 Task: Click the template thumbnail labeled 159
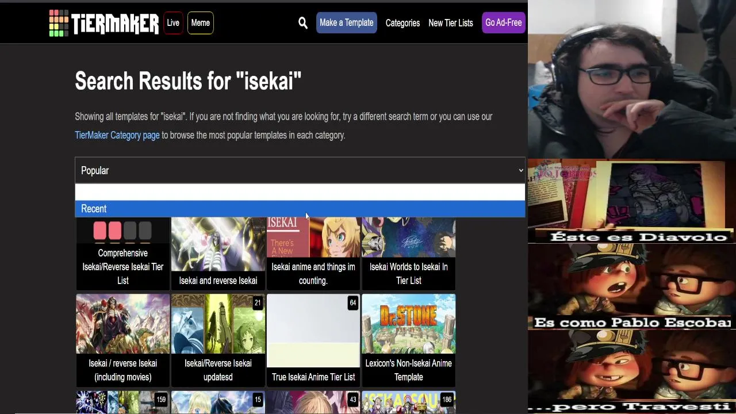(x=122, y=402)
